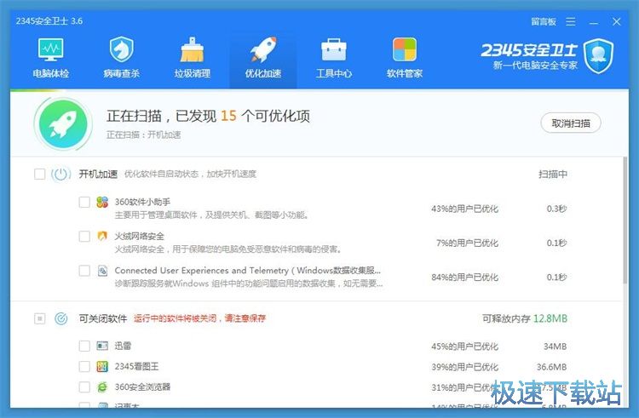639x418 pixels.
Task: Minimize the 2345安全卫士 window
Action: (594, 21)
